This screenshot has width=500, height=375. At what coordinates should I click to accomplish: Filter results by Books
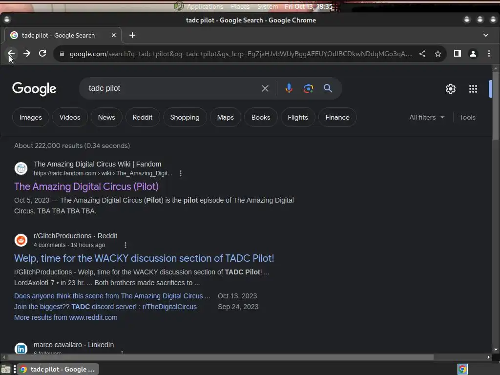[261, 117]
